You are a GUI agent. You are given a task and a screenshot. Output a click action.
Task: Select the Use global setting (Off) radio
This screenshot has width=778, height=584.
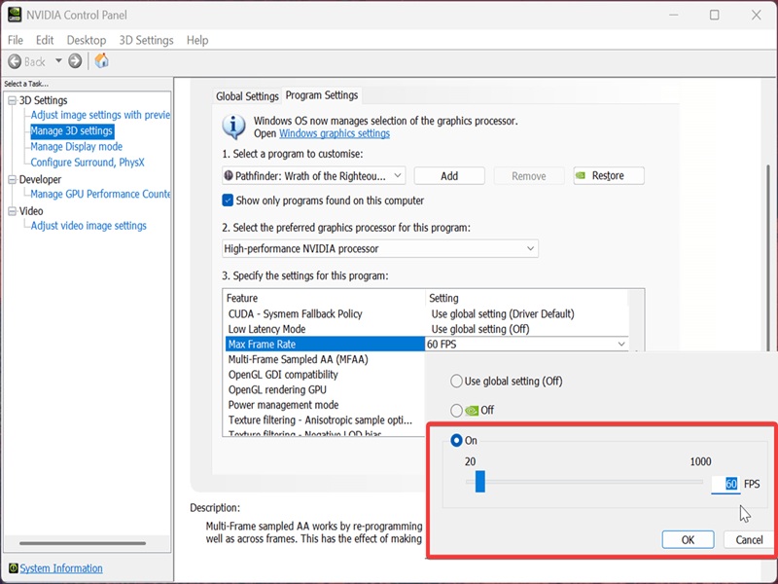456,382
